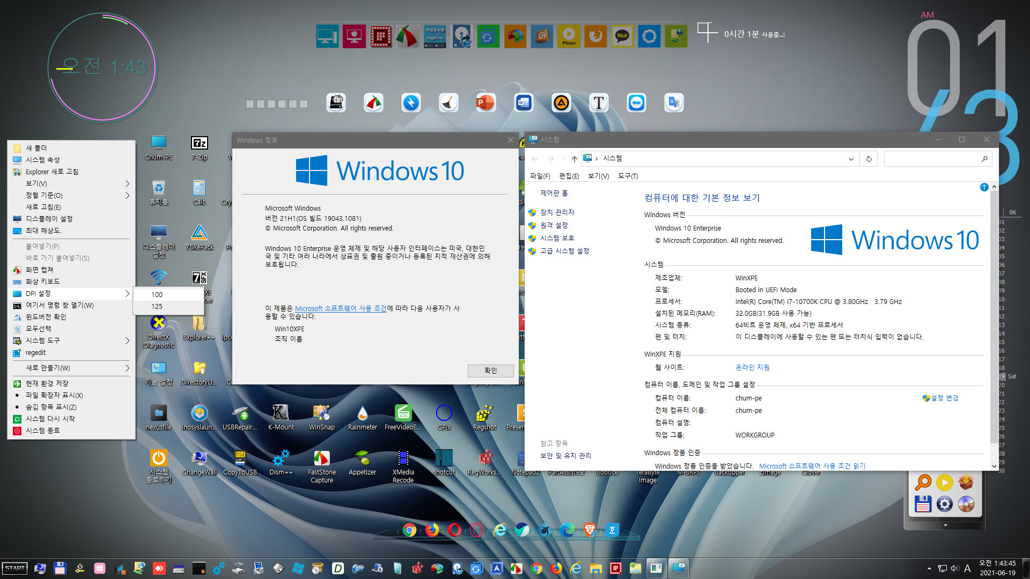Click the 제어판 홈 link
Screen dimensions: 1030x579
(554, 193)
